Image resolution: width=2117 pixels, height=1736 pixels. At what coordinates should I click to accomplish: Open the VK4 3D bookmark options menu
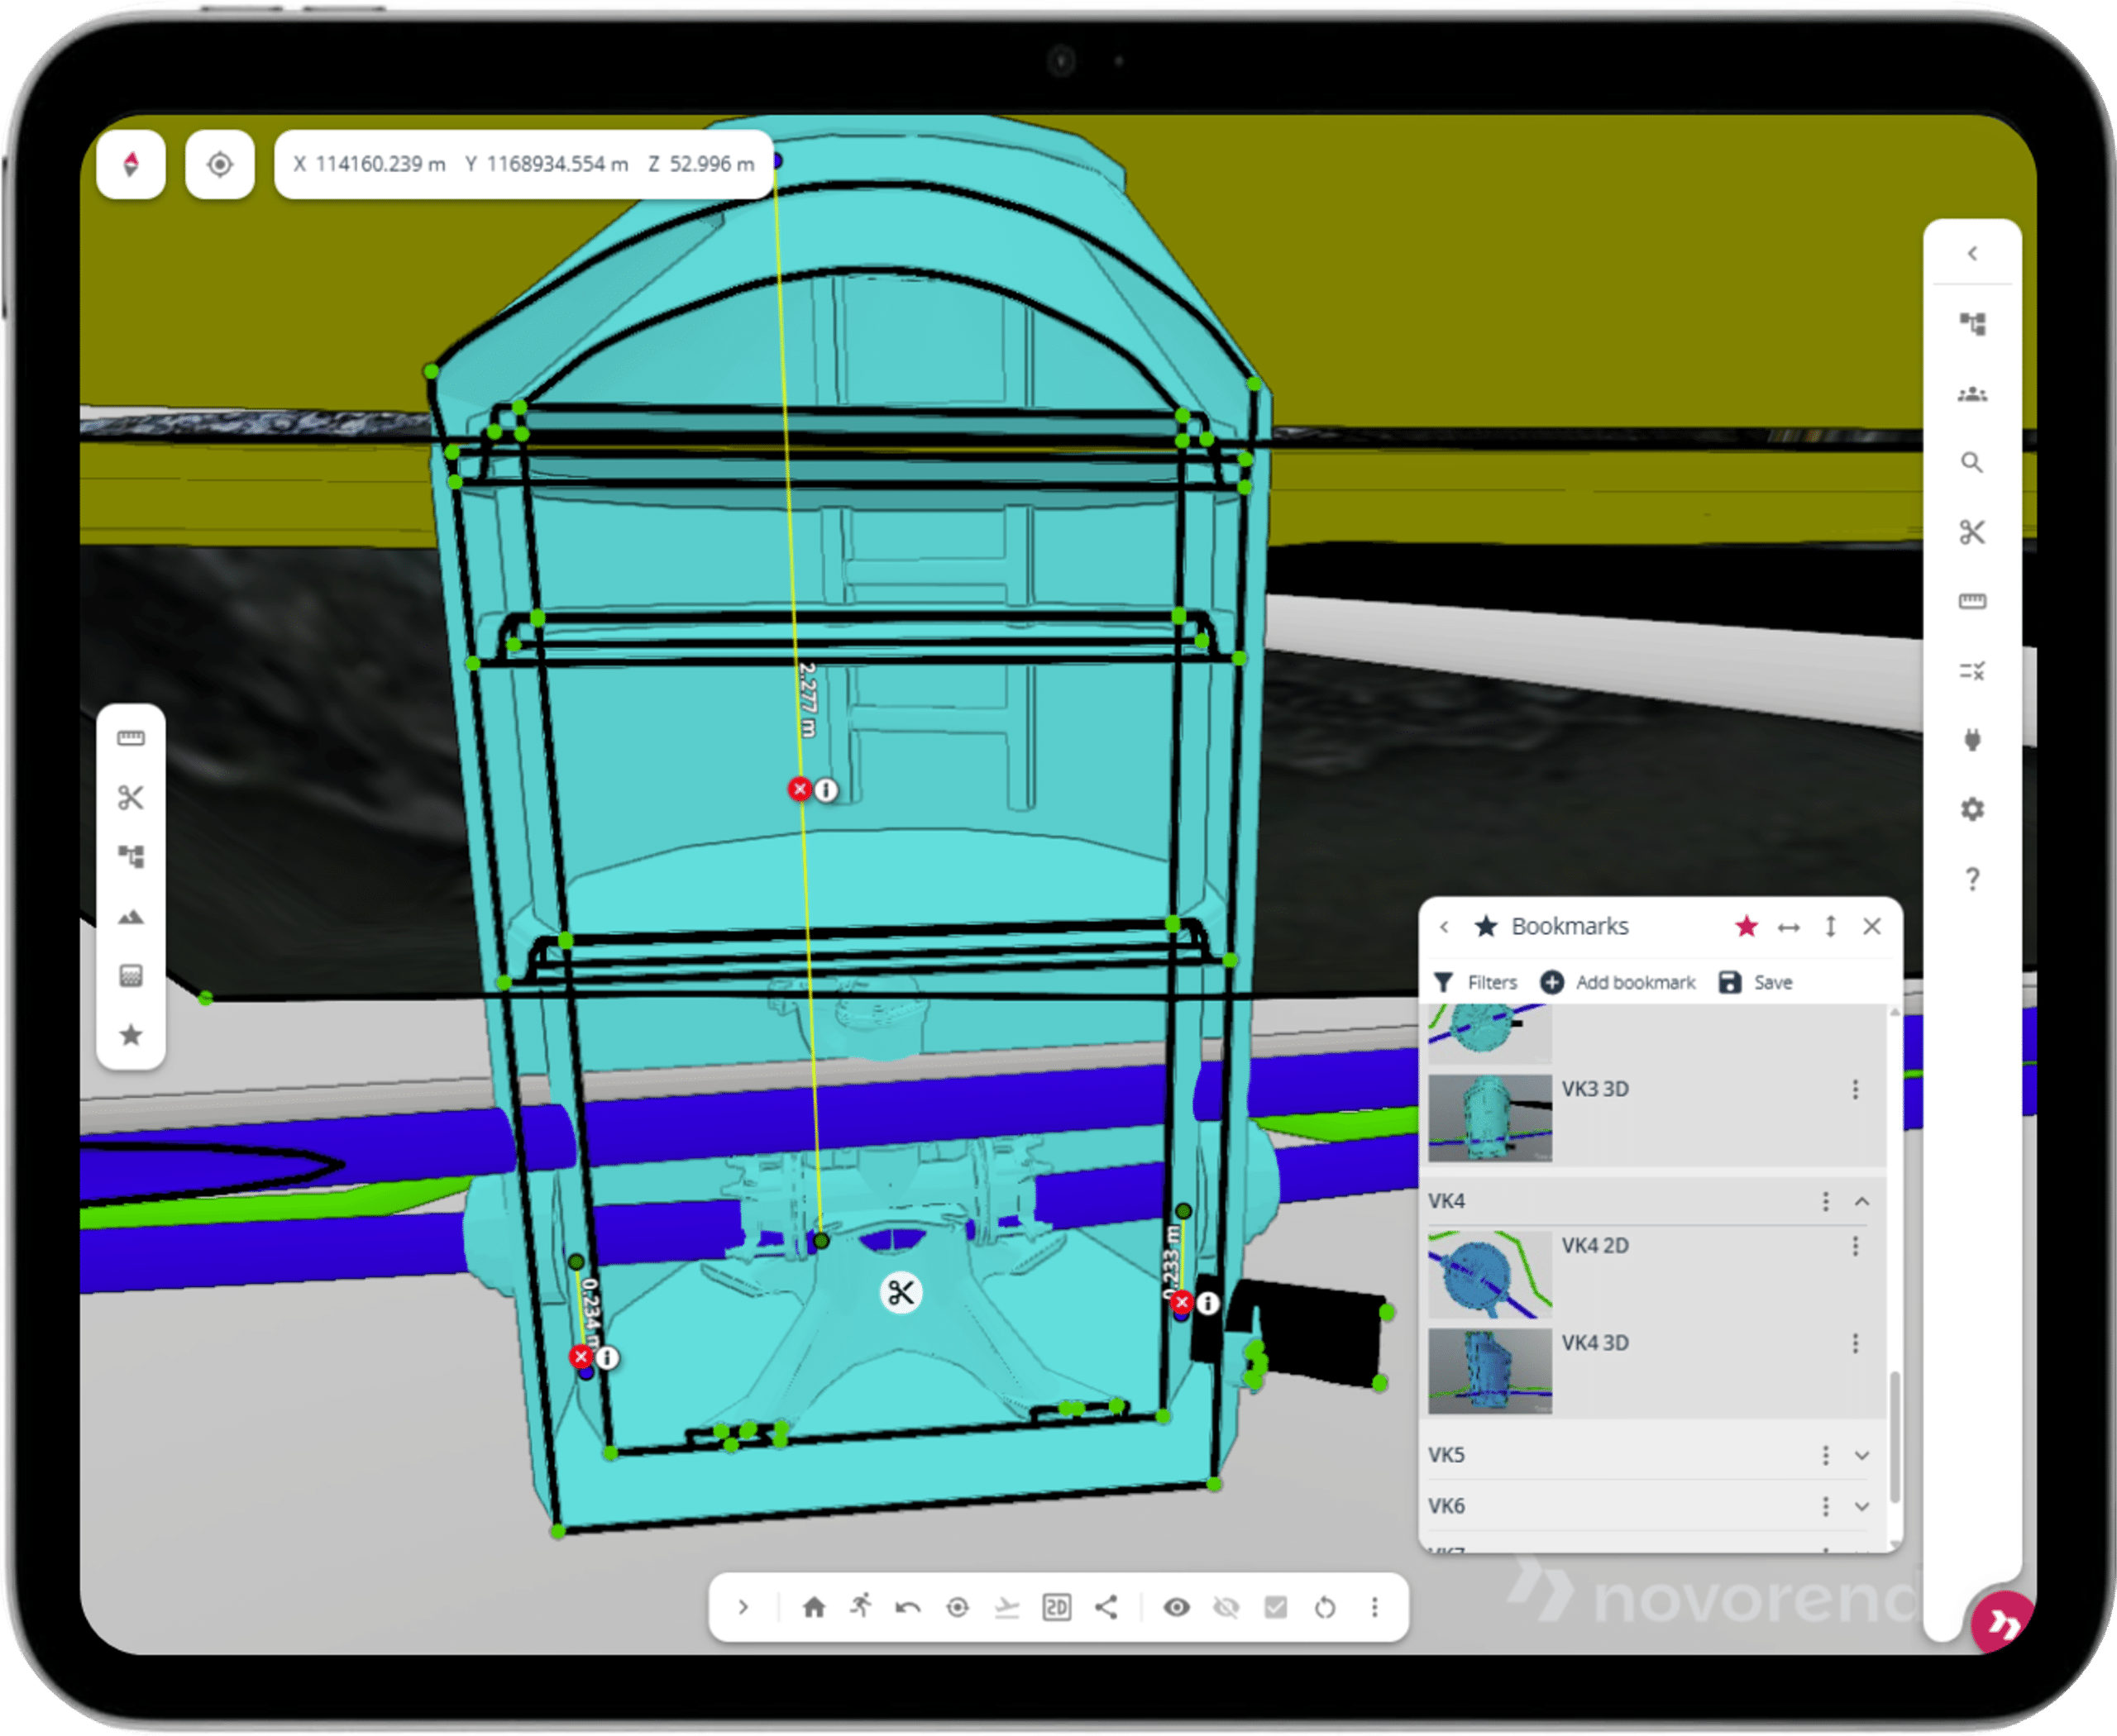coord(1855,1343)
